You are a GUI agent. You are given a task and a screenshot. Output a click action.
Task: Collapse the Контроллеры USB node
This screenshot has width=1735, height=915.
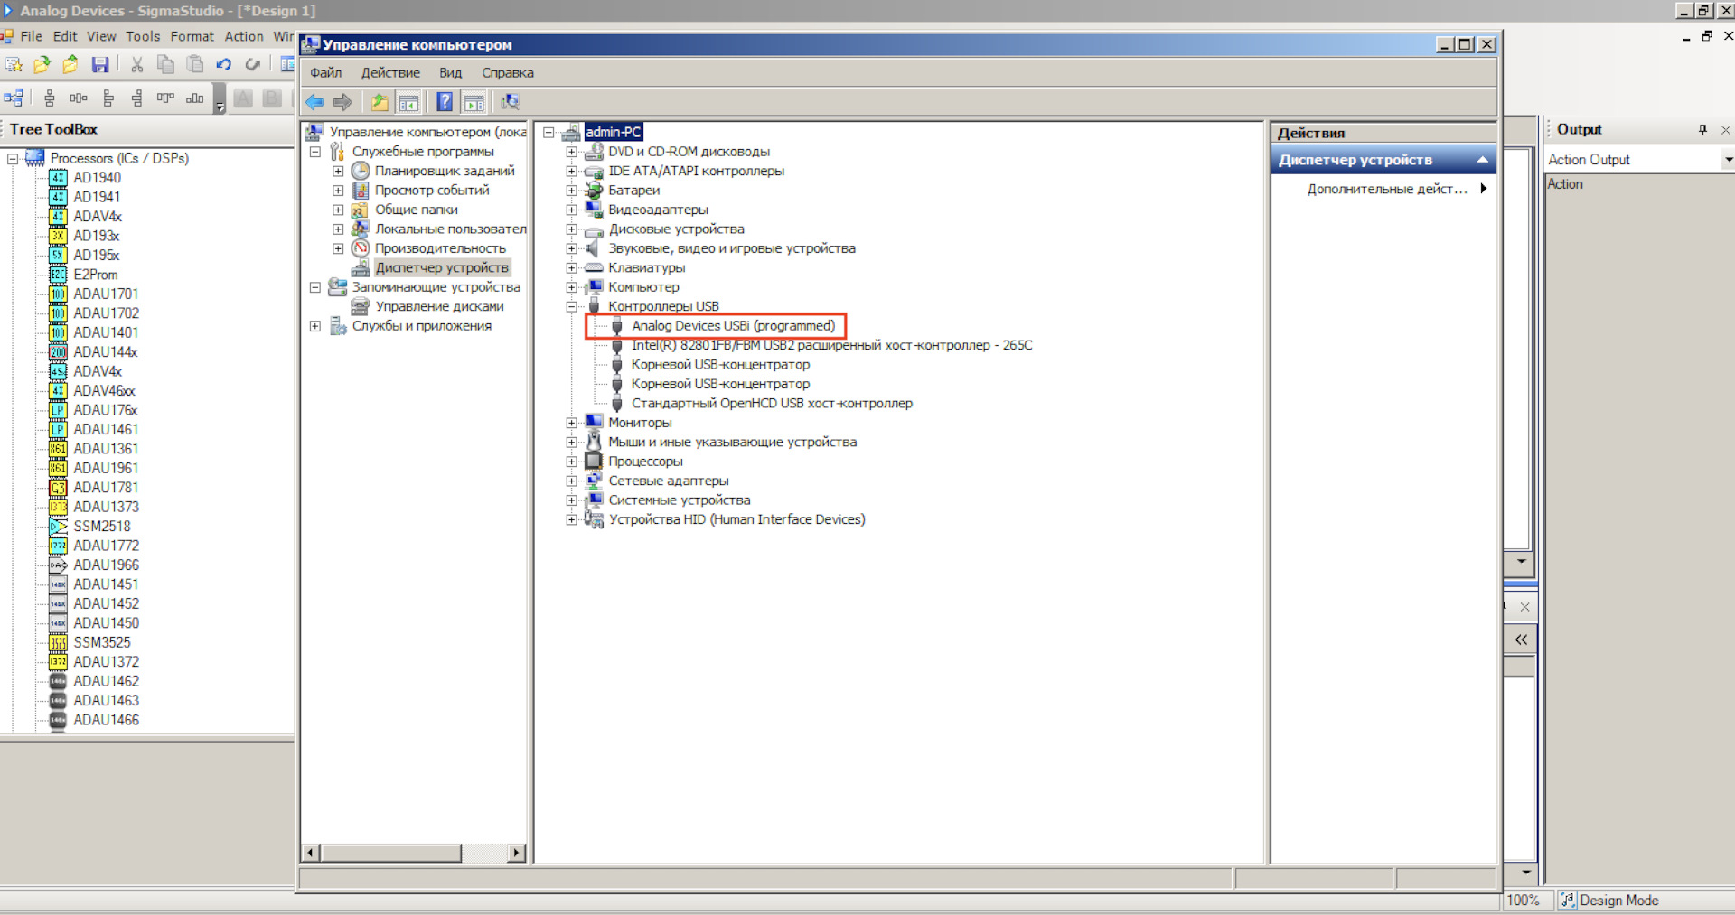571,306
